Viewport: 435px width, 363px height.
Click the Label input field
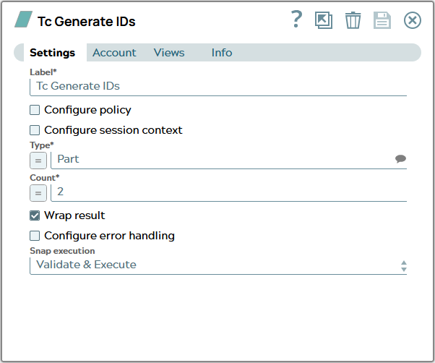(218, 87)
